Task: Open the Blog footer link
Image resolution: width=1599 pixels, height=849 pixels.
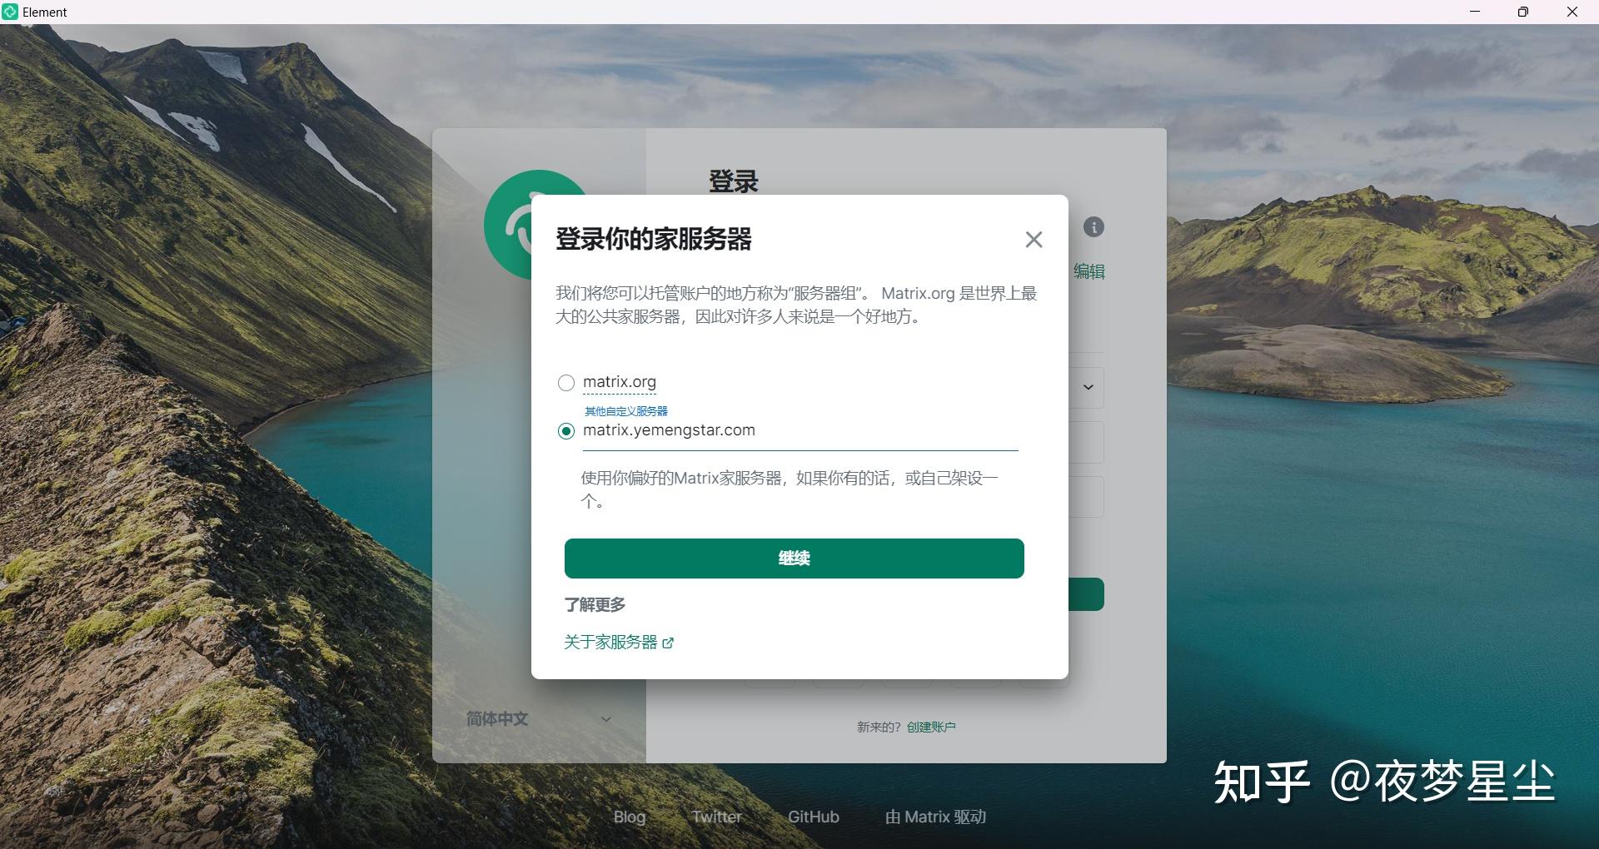Action: coord(629,817)
